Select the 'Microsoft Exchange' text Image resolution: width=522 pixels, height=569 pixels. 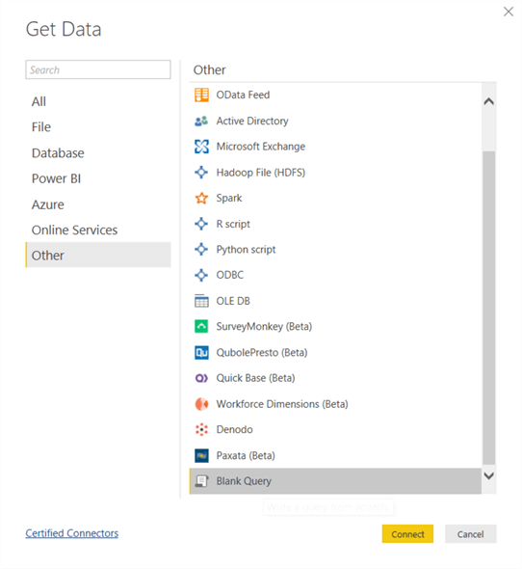[261, 147]
